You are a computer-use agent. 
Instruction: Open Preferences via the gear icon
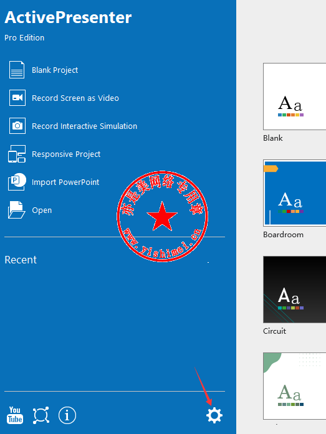click(x=214, y=415)
